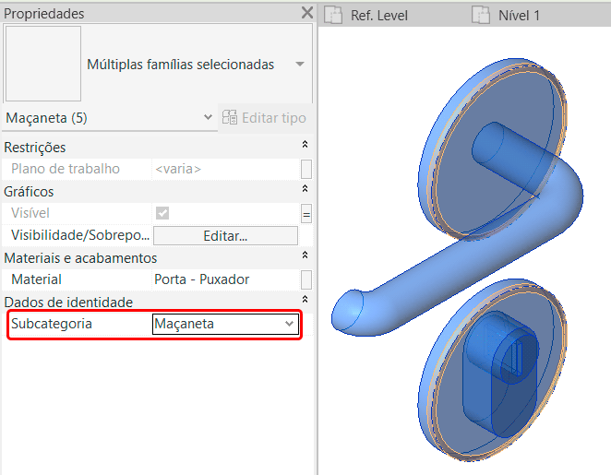611x475 pixels.
Task: Click the Nível 1 floor plan icon
Action: click(x=481, y=15)
